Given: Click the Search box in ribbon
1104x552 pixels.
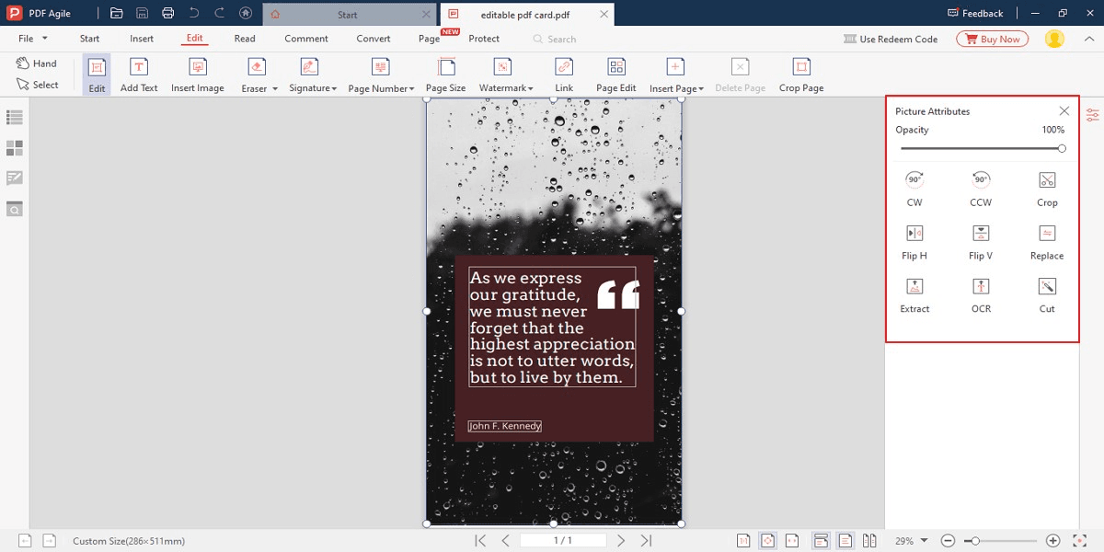Looking at the screenshot, I should 555,40.
